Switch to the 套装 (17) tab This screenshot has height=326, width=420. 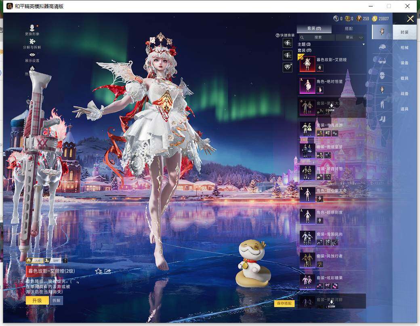(x=314, y=28)
